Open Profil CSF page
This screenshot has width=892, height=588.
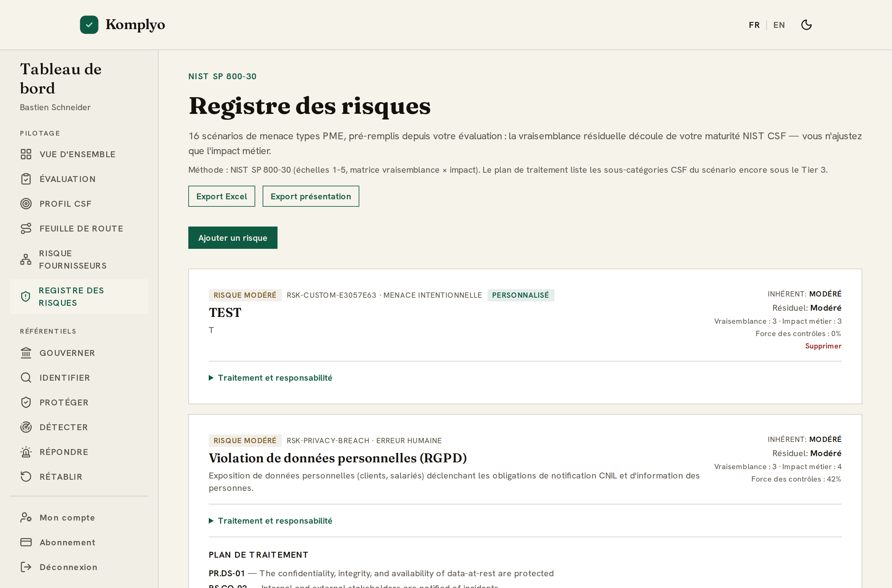79,204
